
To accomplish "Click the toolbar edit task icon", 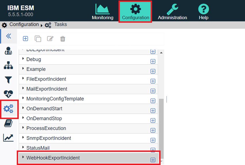I will coord(50,38).
